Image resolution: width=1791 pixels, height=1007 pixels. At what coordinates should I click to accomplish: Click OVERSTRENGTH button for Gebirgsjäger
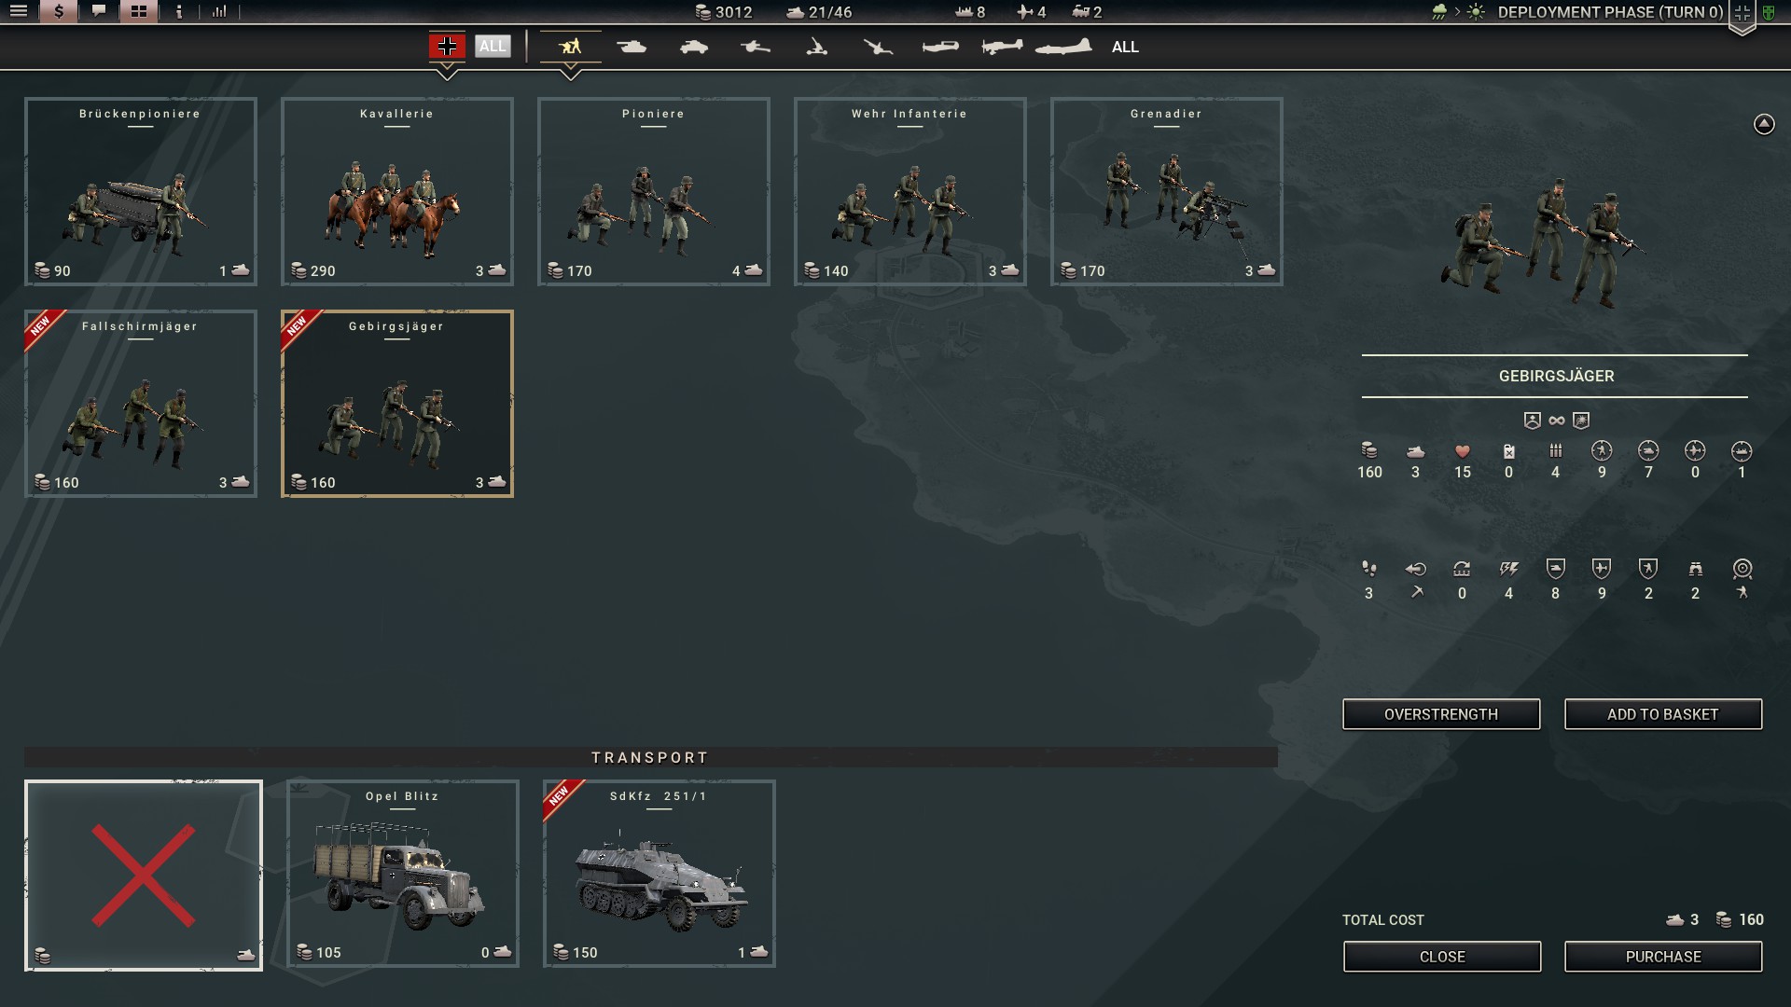pyautogui.click(x=1440, y=713)
